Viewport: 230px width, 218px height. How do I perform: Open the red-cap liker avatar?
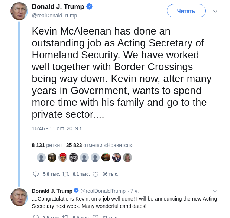pos(63,157)
